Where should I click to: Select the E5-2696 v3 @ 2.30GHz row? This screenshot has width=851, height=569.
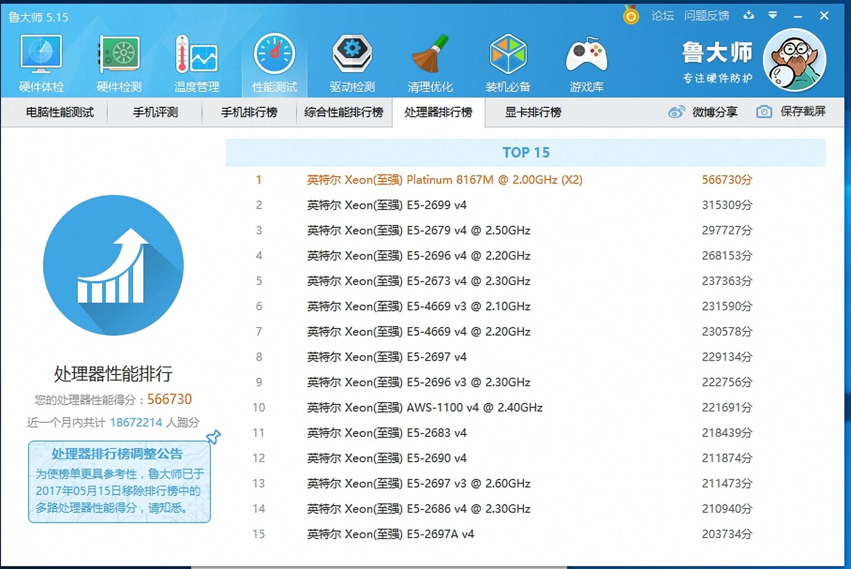(x=525, y=382)
